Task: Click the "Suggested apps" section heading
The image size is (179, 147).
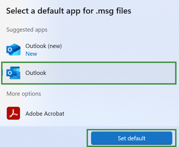Action: click(x=27, y=29)
